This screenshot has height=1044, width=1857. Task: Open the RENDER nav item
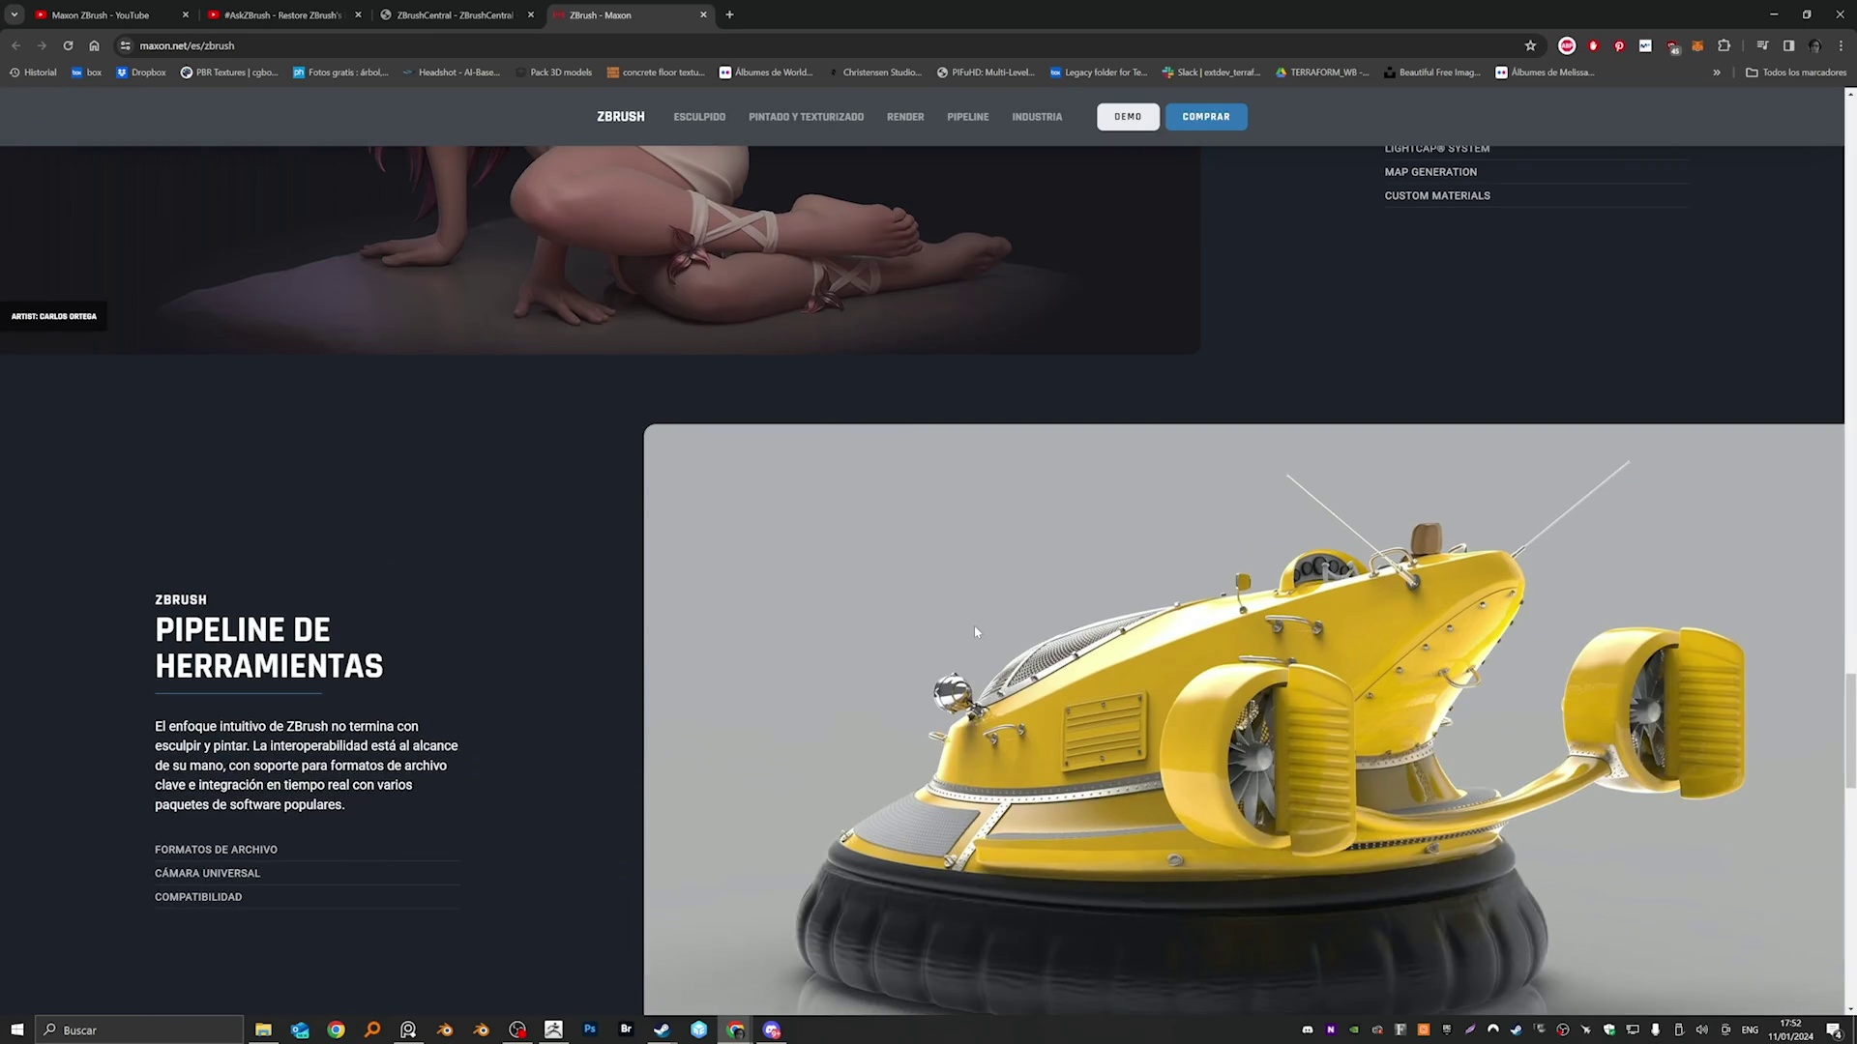pos(905,117)
